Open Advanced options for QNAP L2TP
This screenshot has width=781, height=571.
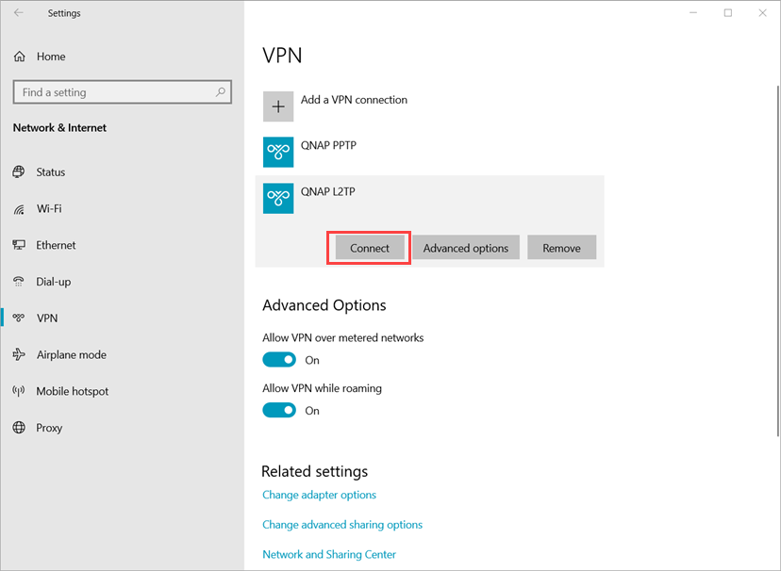[x=466, y=248]
